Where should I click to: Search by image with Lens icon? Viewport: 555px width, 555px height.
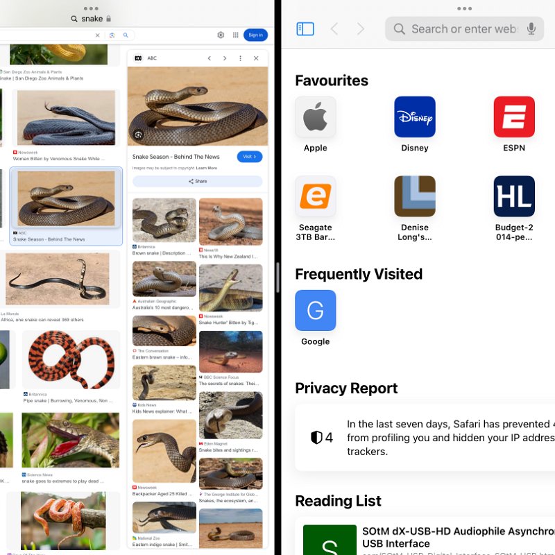pyautogui.click(x=112, y=35)
